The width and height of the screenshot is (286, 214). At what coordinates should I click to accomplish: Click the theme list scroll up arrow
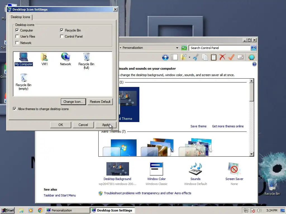[x=252, y=81]
